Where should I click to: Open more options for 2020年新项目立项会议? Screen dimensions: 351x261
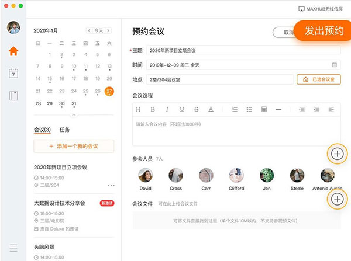[x=111, y=186]
